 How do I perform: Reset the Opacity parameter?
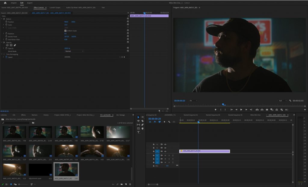128,48
